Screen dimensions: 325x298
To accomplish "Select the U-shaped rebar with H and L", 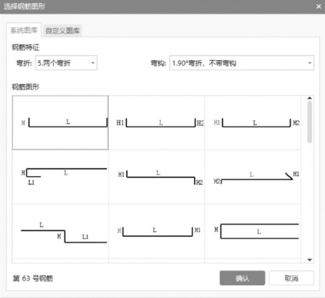I will tap(61, 123).
